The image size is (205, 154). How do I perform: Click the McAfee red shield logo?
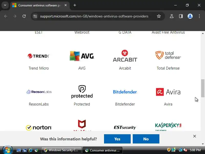(82, 125)
